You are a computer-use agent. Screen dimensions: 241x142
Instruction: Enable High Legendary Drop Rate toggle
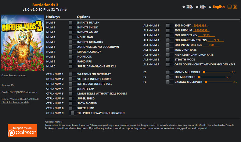[170, 55]
